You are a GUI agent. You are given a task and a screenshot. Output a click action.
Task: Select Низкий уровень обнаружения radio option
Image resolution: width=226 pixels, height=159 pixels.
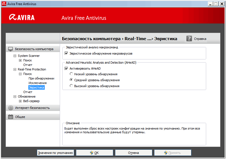click(x=71, y=74)
